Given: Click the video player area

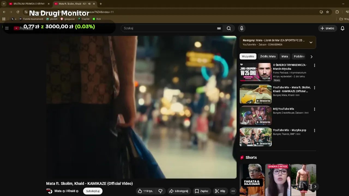Looking at the screenshot, I should coord(141,107).
